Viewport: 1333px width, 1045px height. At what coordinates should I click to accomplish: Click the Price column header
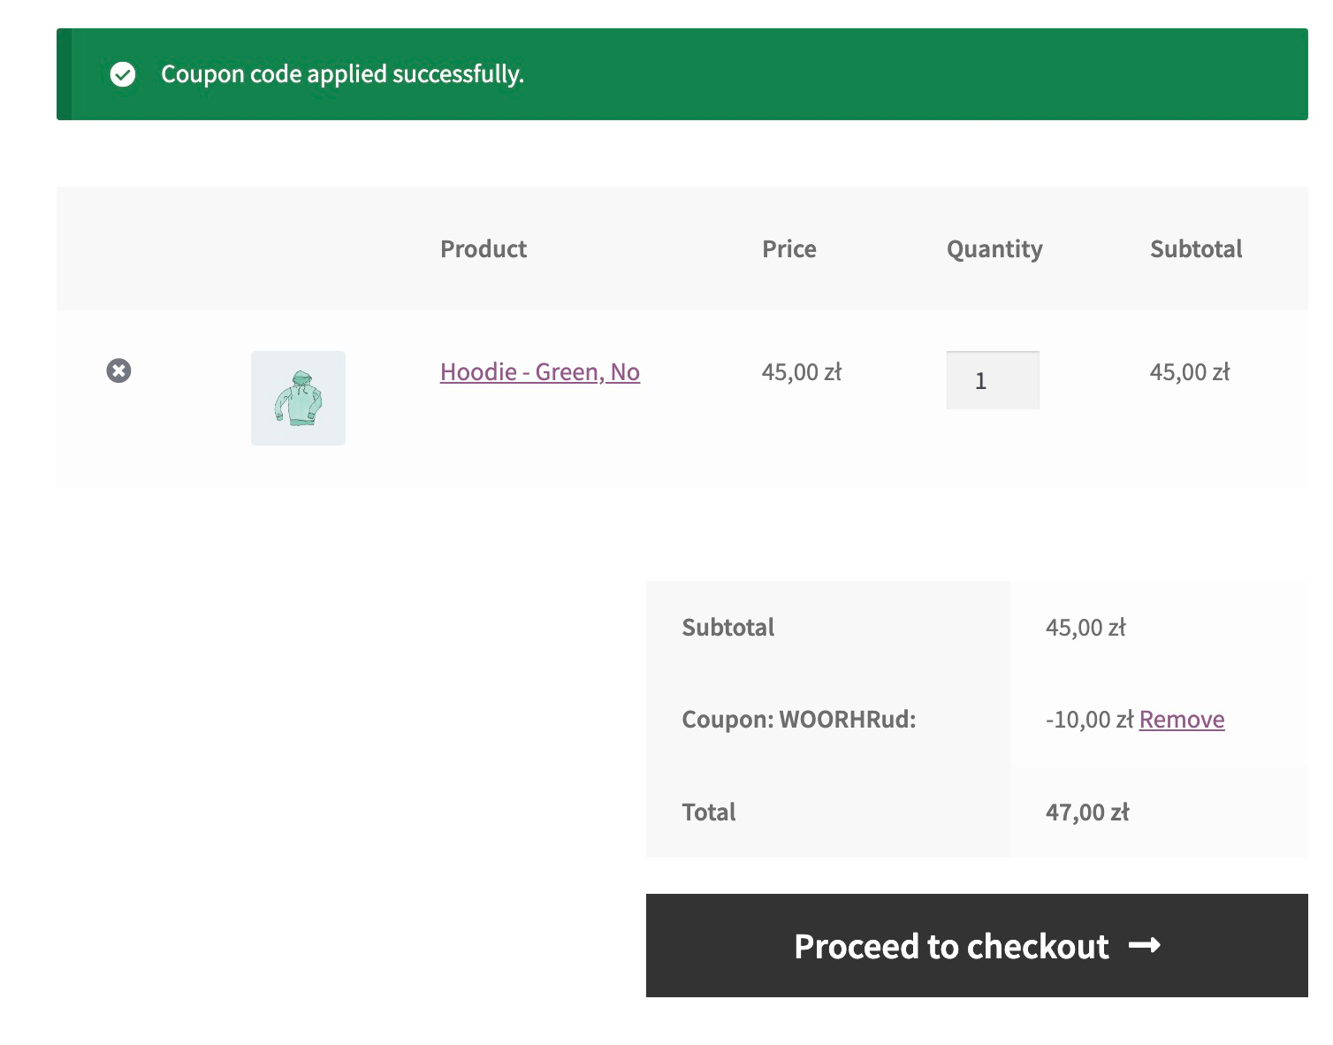(788, 249)
